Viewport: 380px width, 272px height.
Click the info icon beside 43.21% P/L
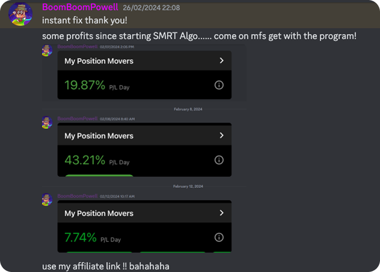point(219,160)
